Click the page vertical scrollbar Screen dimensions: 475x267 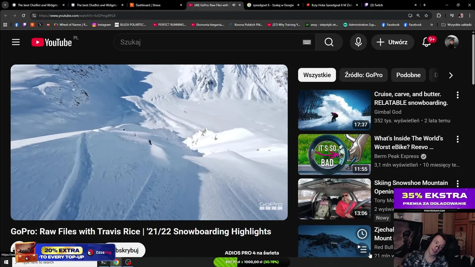pyautogui.click(x=473, y=59)
